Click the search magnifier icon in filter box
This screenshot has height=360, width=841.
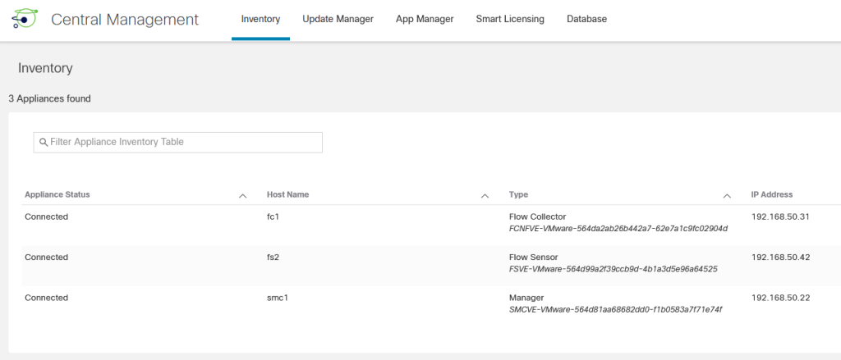coord(44,143)
